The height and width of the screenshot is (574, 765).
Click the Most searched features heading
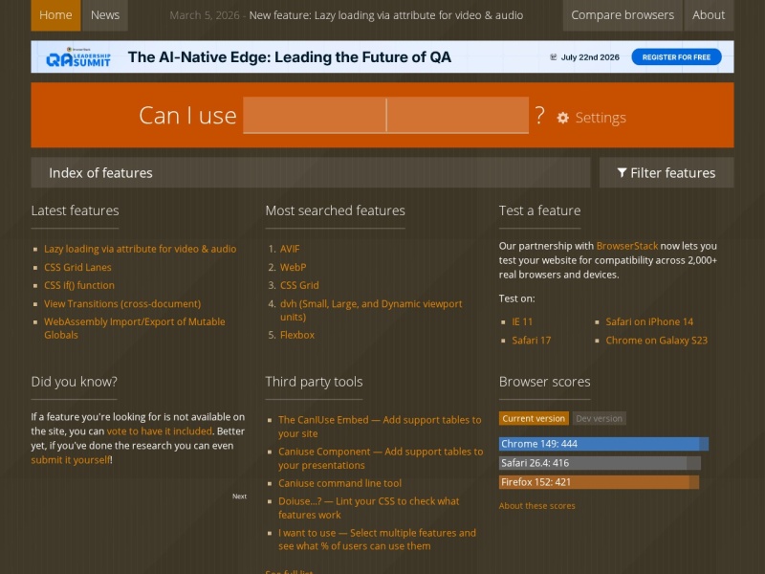tap(336, 210)
